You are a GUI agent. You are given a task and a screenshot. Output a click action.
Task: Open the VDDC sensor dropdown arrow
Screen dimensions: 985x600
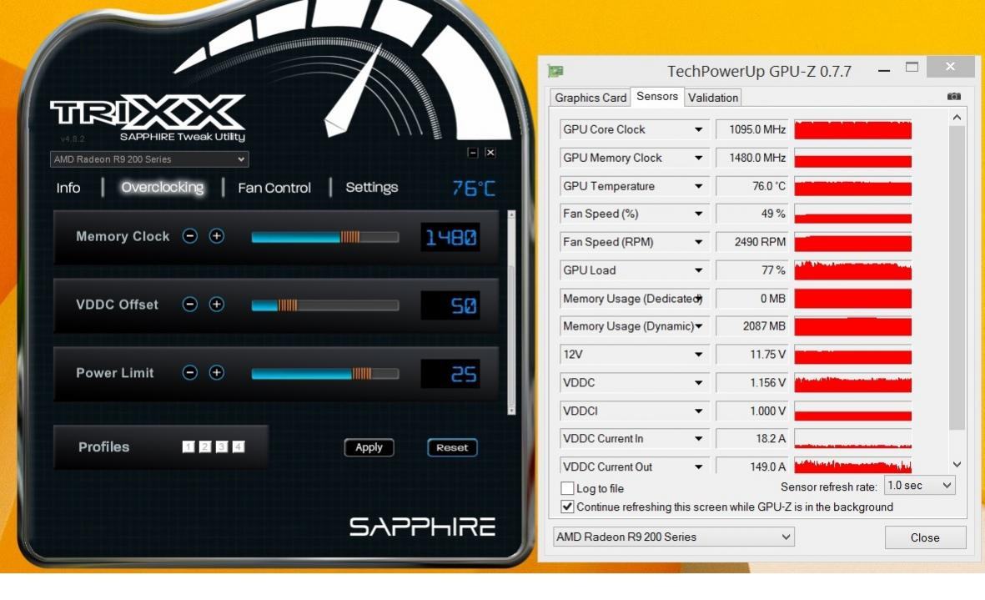click(699, 383)
